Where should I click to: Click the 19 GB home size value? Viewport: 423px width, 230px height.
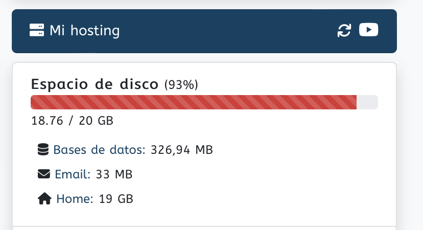pyautogui.click(x=116, y=199)
